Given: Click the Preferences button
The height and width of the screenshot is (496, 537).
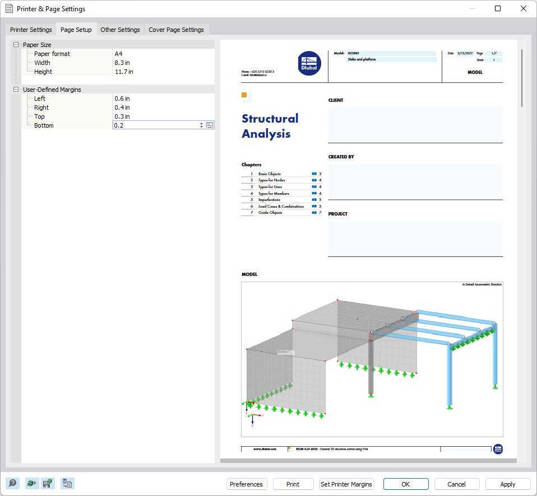Looking at the screenshot, I should (246, 484).
